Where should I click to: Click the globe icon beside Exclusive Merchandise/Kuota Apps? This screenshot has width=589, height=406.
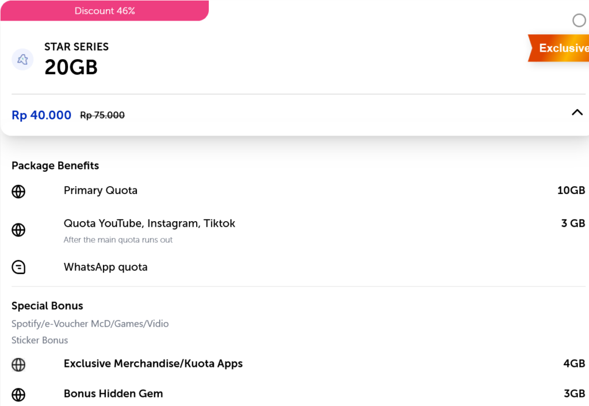click(18, 365)
